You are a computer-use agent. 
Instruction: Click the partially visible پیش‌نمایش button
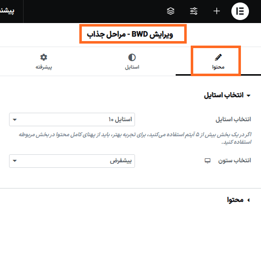7,11
